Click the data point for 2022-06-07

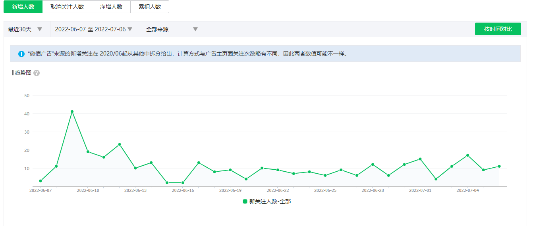[41, 181]
